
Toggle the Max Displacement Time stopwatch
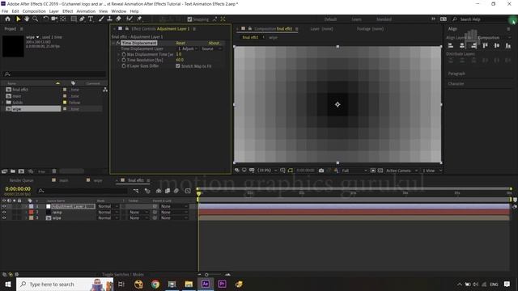coord(124,54)
